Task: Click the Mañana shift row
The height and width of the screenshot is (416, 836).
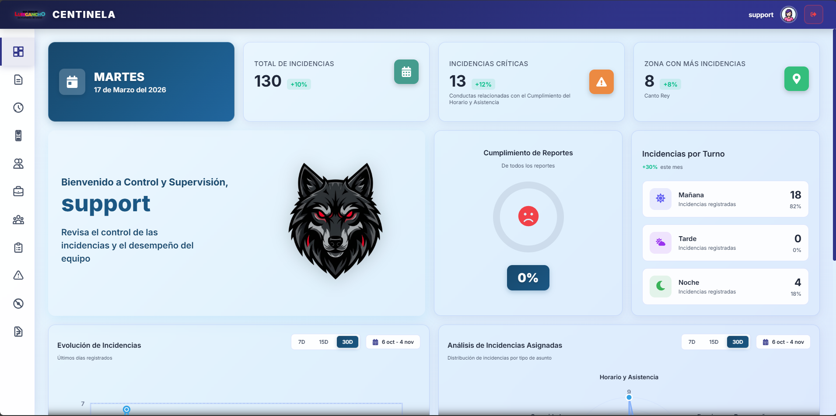Action: coord(725,199)
